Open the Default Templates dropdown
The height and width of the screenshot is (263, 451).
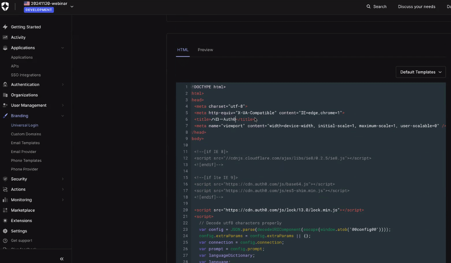click(x=421, y=72)
